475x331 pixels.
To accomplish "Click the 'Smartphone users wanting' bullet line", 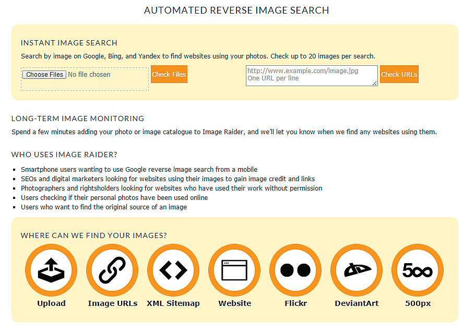I will (x=139, y=170).
